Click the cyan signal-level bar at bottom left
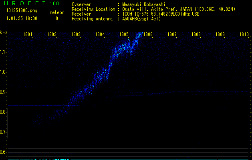 [39, 159]
